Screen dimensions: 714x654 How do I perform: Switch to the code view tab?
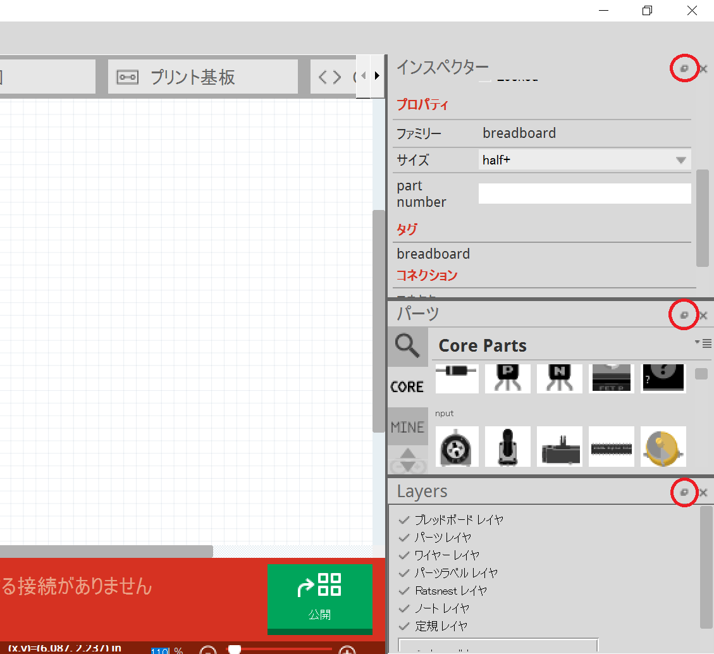pyautogui.click(x=333, y=77)
